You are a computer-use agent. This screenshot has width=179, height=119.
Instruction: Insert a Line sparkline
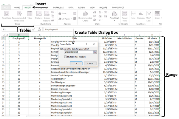(x=133, y=15)
